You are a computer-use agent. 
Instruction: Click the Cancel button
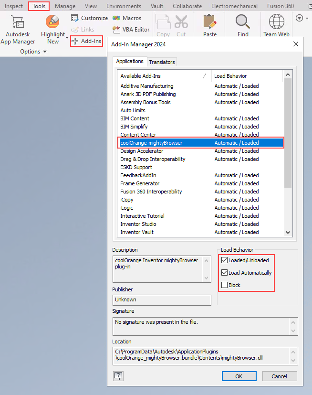coord(279,376)
